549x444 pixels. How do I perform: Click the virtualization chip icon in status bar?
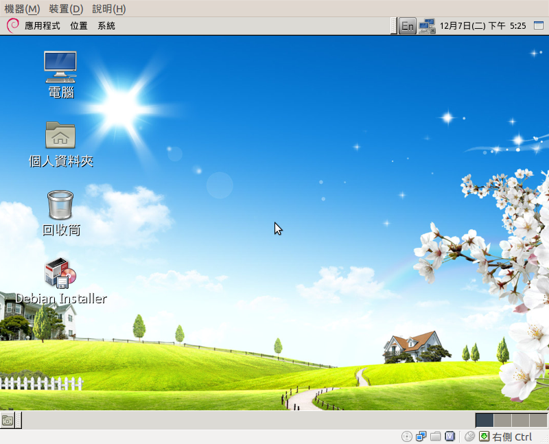point(450,436)
